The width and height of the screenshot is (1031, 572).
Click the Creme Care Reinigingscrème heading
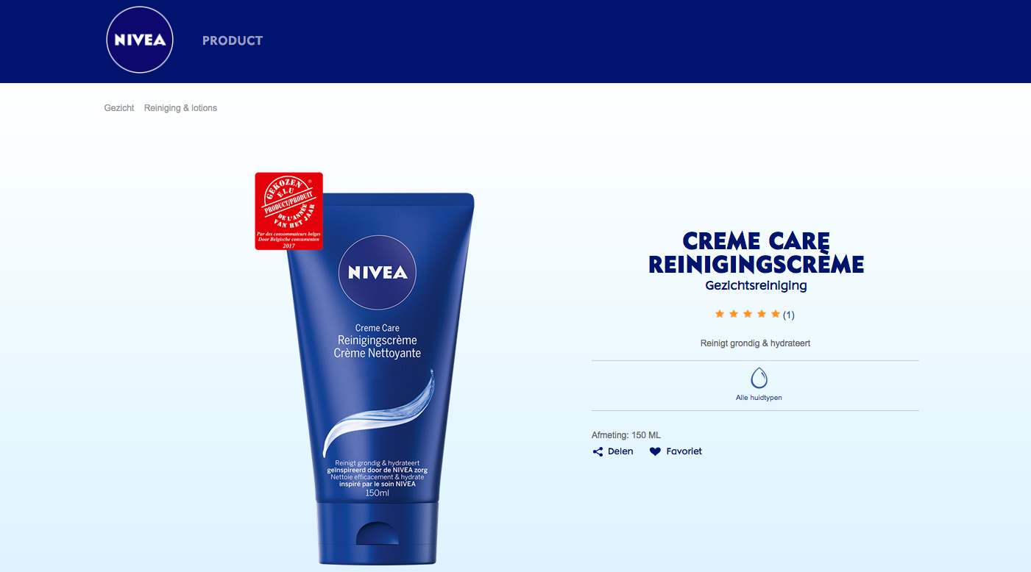(756, 252)
